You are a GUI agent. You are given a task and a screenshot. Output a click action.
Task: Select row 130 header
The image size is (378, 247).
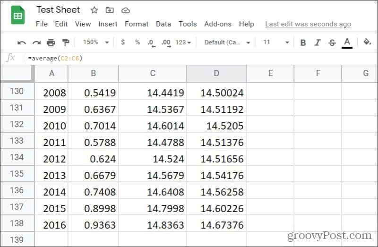point(17,91)
